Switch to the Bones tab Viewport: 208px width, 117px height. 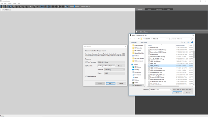(149, 9)
